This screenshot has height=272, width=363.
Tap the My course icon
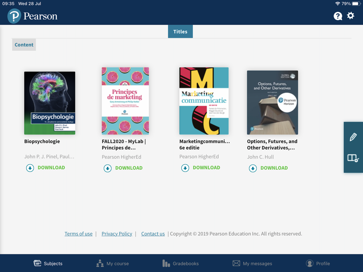pos(100,263)
